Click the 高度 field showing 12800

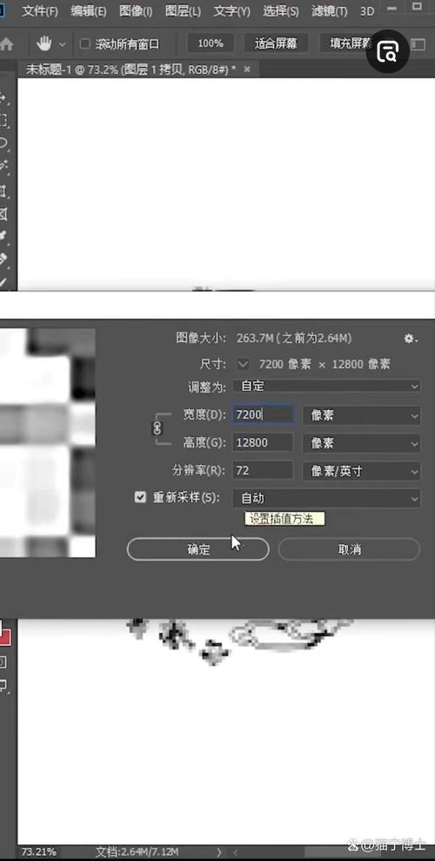coord(264,442)
